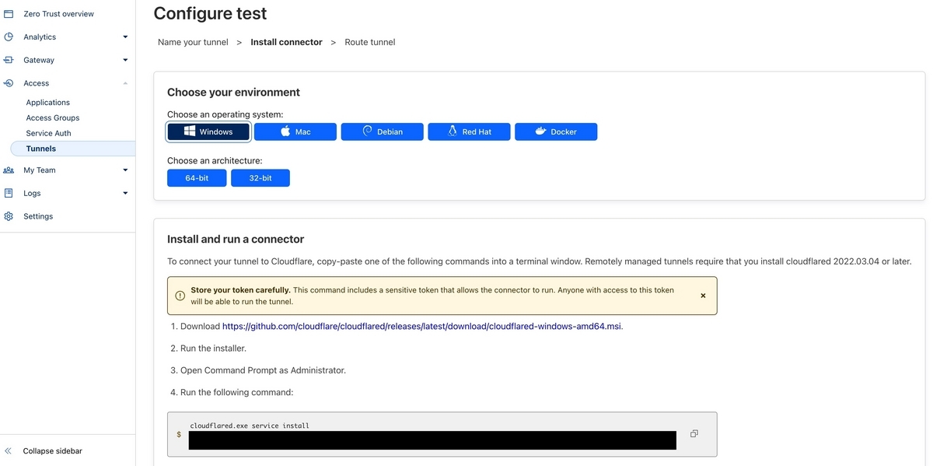Click the cloudflared.exe service install command text

coord(250,426)
